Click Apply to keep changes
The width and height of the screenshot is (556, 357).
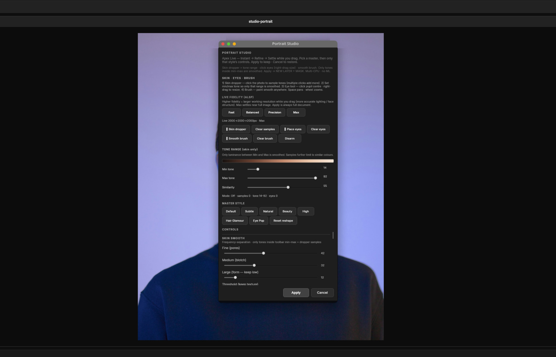(296, 293)
